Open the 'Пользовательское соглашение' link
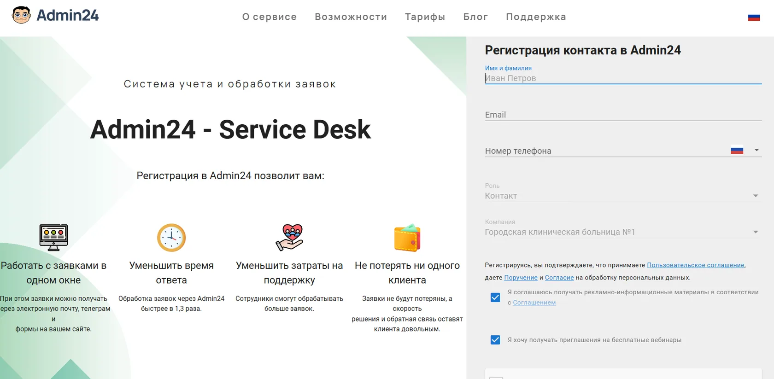The width and height of the screenshot is (774, 379). pos(696,265)
